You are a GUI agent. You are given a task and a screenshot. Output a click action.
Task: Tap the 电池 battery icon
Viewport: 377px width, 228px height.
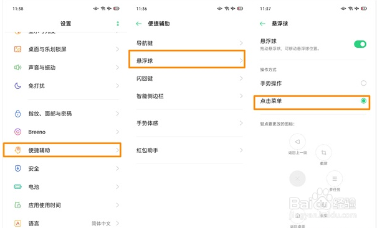18,187
